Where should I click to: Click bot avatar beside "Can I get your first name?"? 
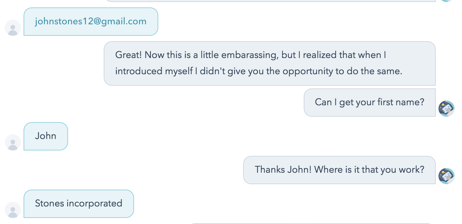click(446, 109)
